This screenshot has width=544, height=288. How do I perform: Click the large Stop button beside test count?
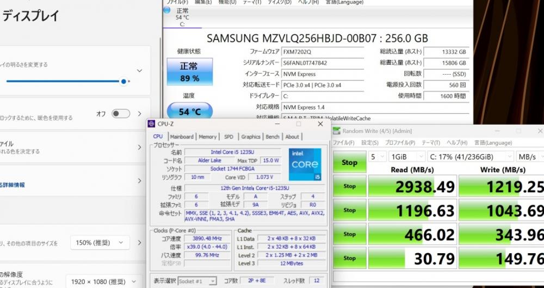349,162
